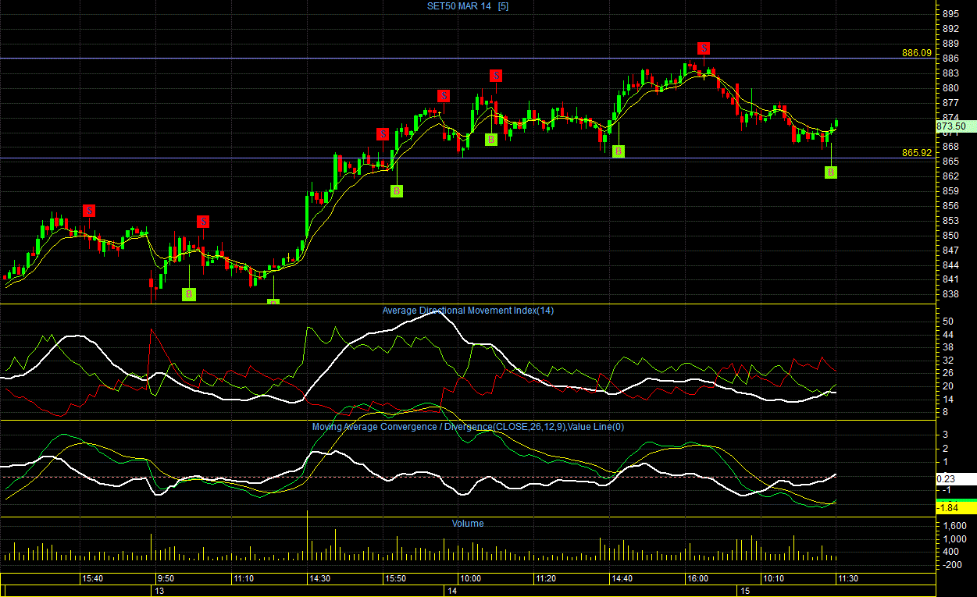977x597 pixels.
Task: Click the 895 price axis value
Action: [x=950, y=14]
